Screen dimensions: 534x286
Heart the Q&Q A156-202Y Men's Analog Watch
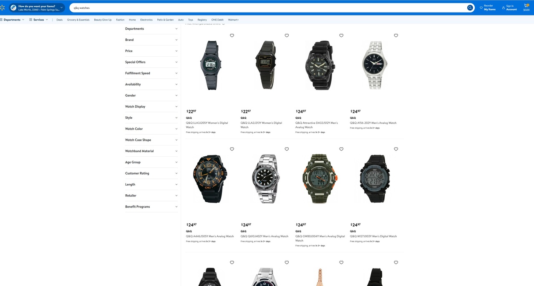396,35
